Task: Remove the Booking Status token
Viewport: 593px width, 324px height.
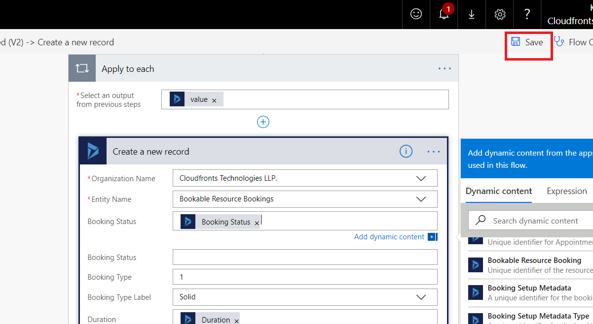Action: click(257, 223)
